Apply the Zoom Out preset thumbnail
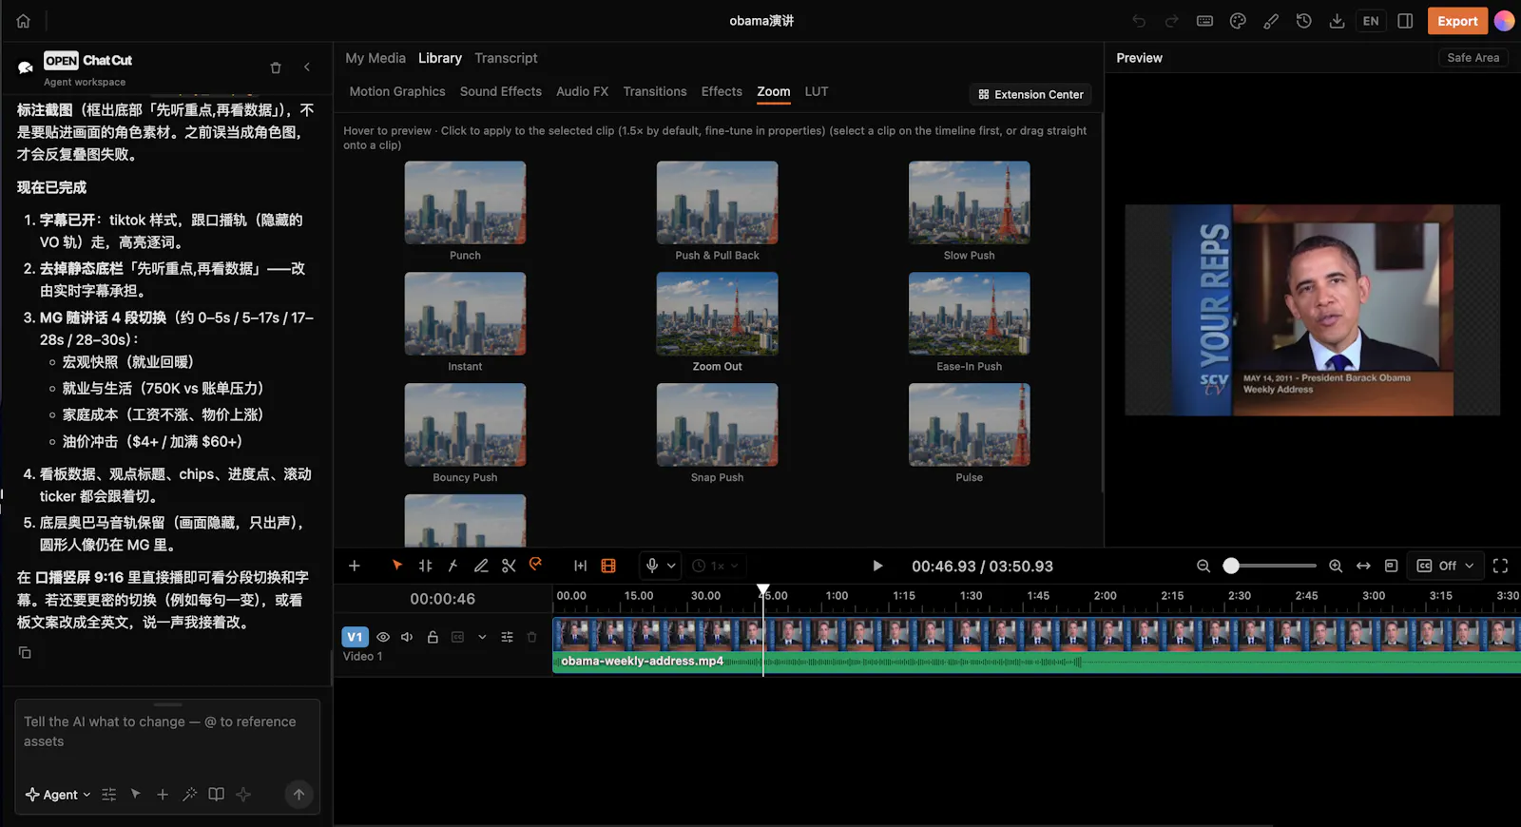The image size is (1521, 827). click(x=717, y=314)
